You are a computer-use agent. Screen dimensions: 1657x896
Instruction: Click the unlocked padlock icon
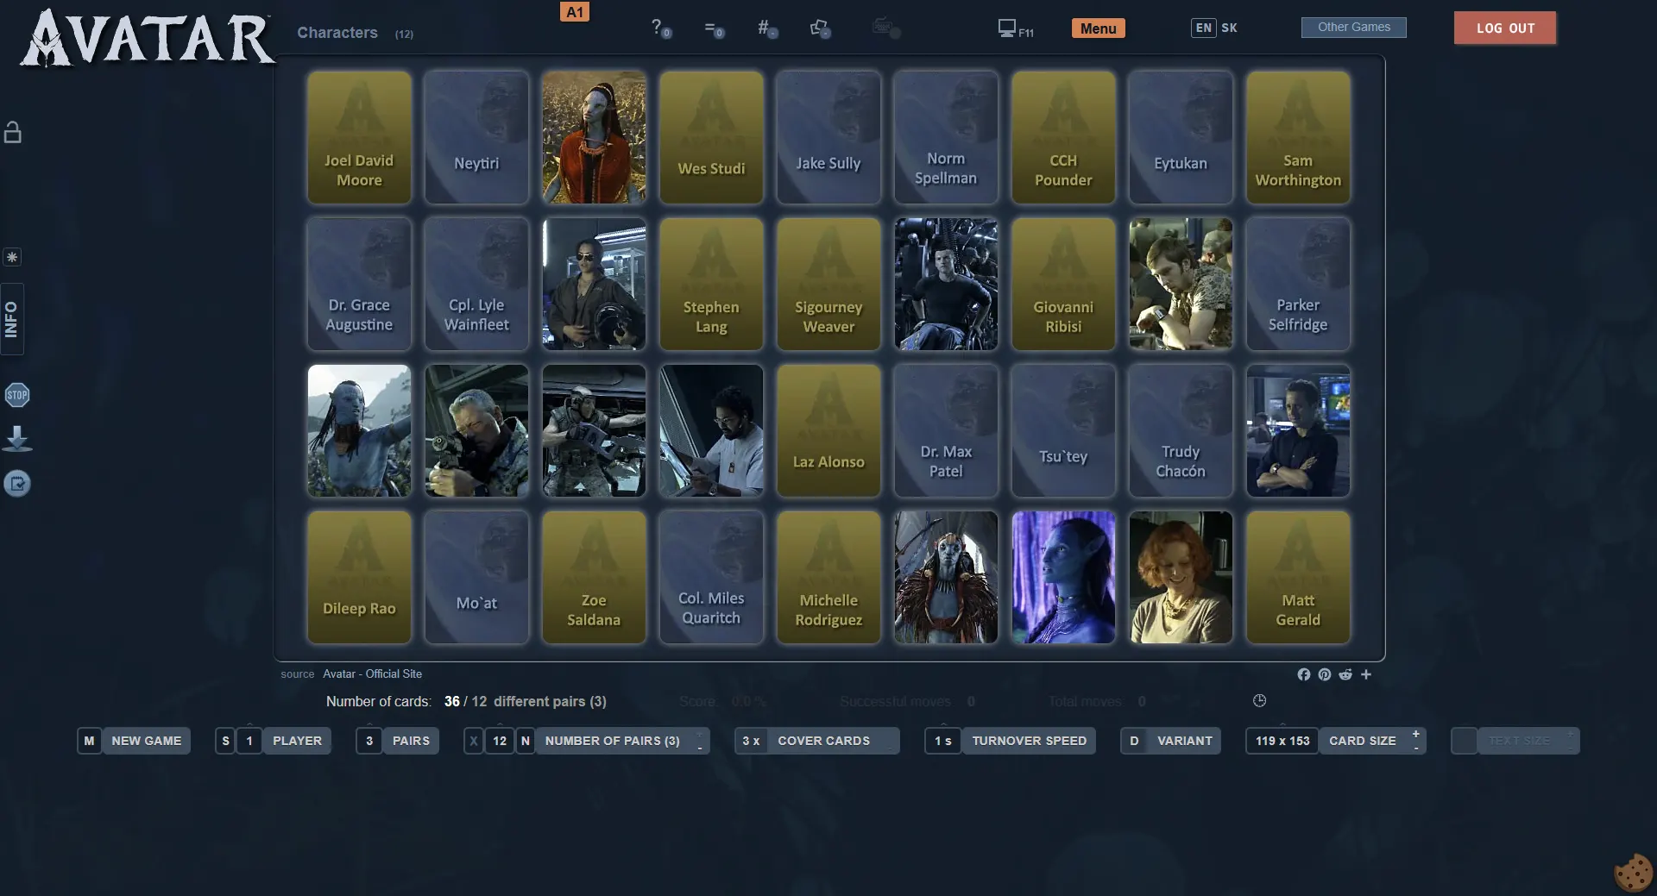pyautogui.click(x=13, y=132)
